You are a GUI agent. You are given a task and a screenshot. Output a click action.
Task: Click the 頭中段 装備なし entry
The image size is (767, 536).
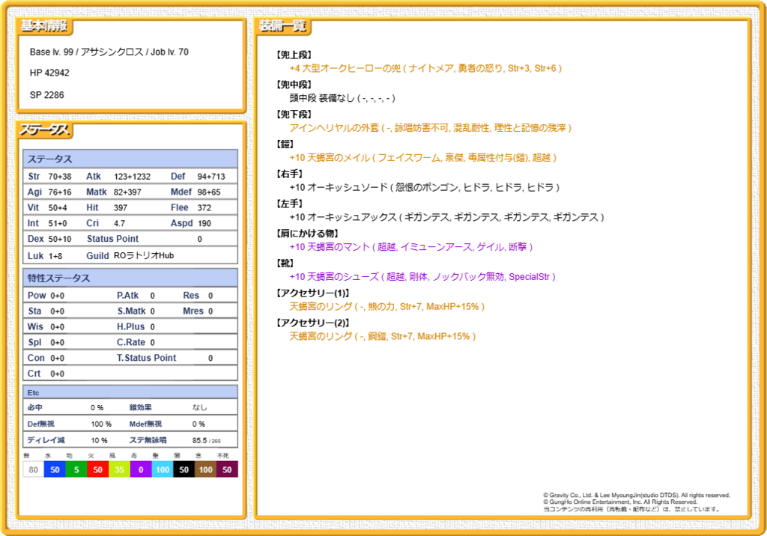tap(342, 98)
